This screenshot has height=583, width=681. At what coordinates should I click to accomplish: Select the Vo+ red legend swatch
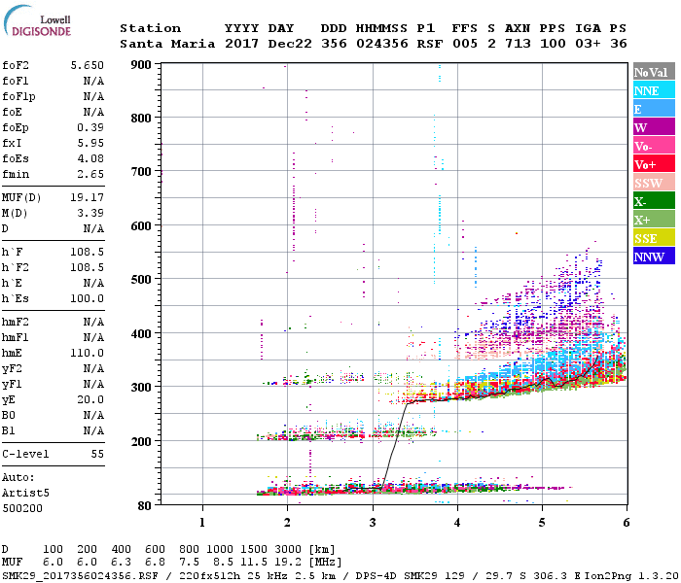pyautogui.click(x=654, y=164)
